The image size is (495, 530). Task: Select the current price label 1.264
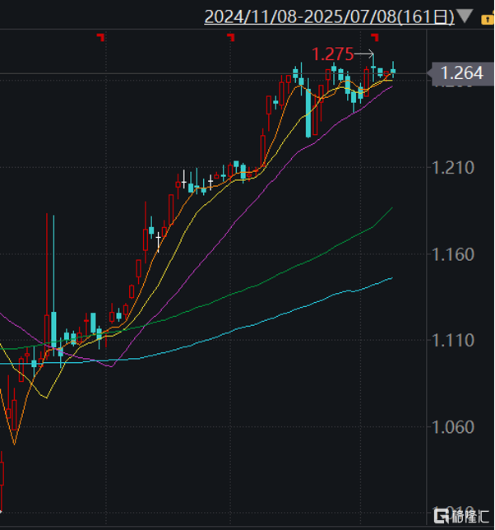coord(461,73)
